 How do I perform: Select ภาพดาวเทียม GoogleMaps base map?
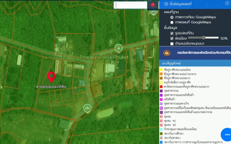[x=172, y=17]
